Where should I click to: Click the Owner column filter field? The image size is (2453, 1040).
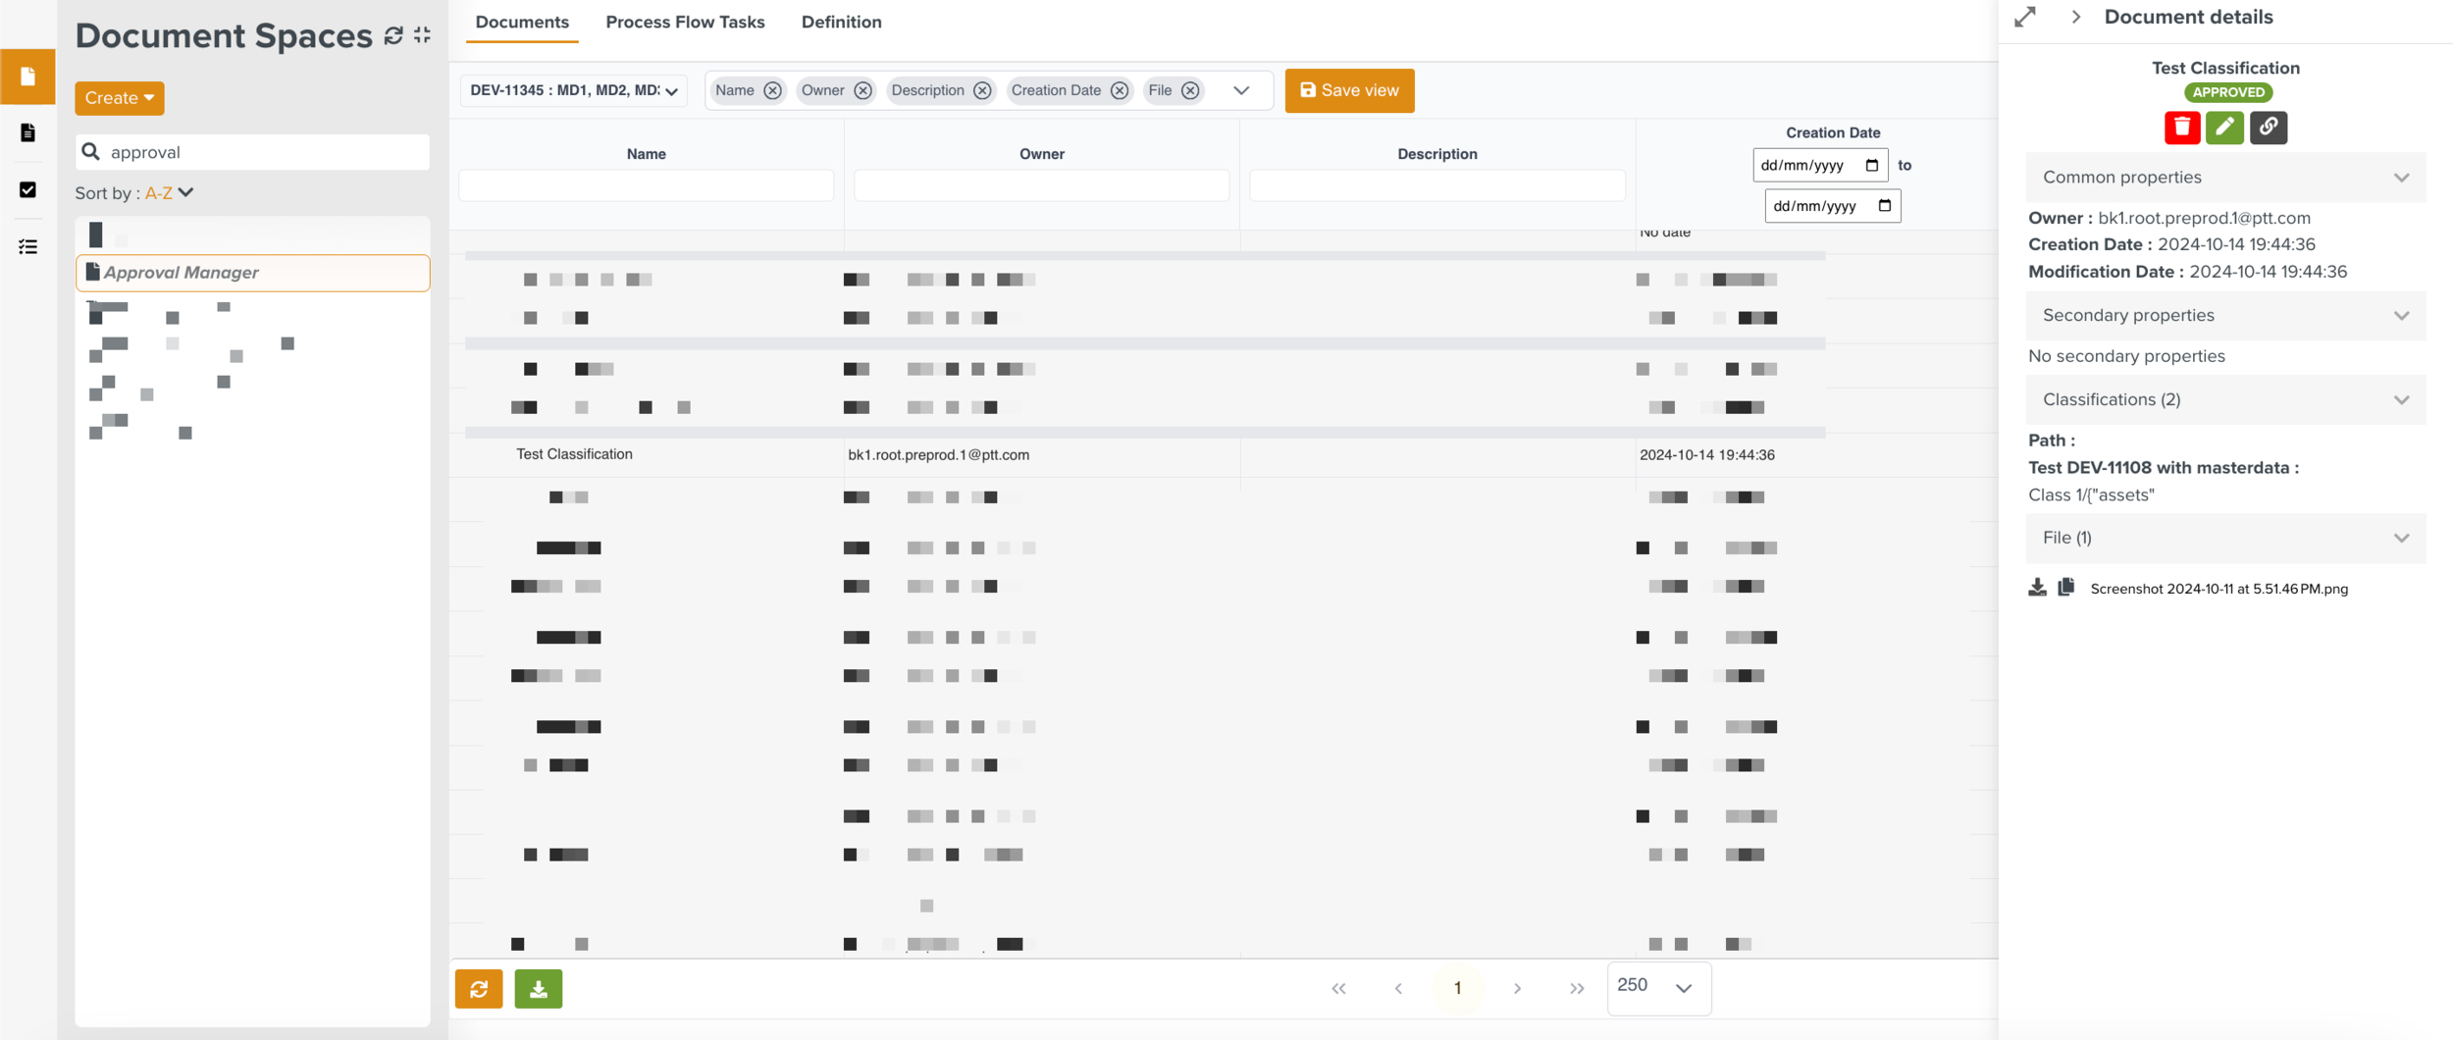(1041, 185)
